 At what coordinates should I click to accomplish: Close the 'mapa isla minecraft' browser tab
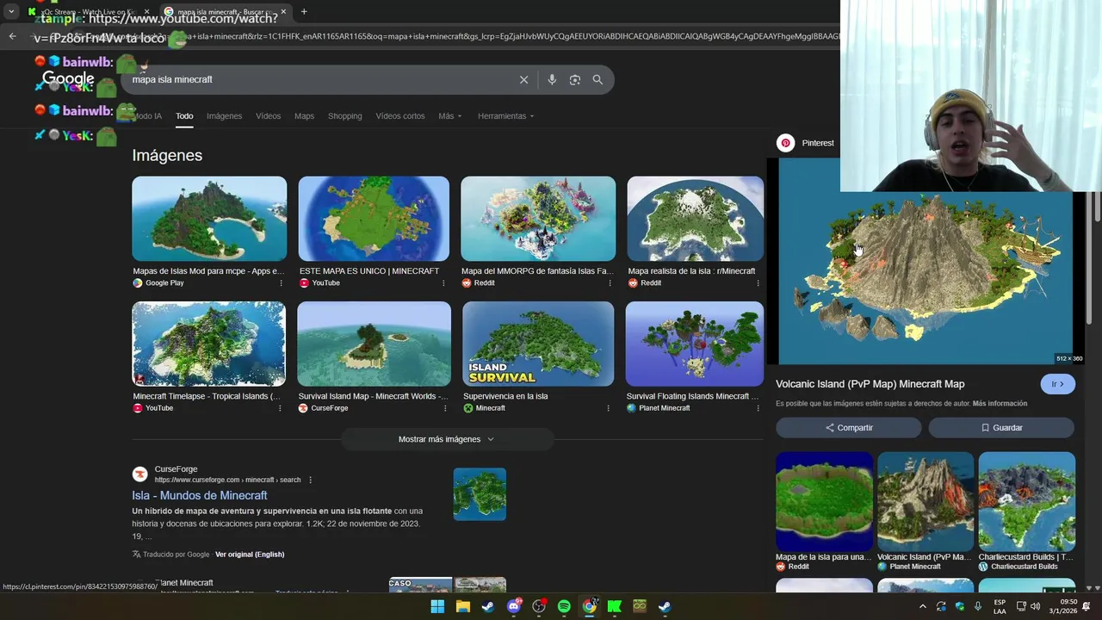click(x=283, y=11)
